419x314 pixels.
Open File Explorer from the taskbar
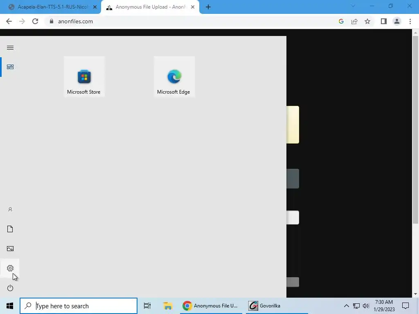click(167, 306)
